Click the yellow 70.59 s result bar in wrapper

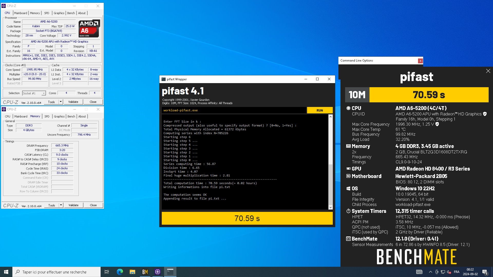(247, 218)
